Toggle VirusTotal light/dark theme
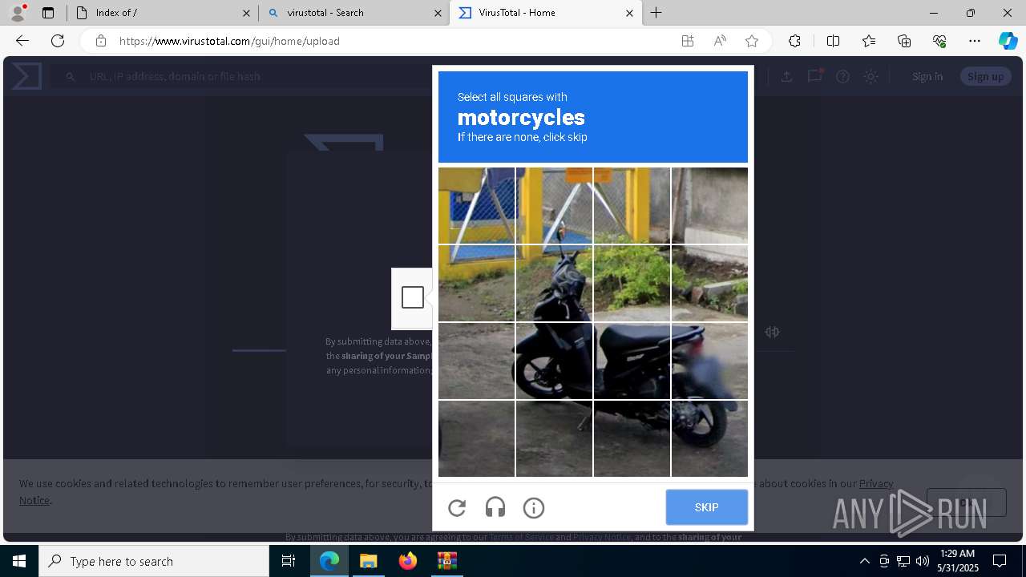 point(870,76)
